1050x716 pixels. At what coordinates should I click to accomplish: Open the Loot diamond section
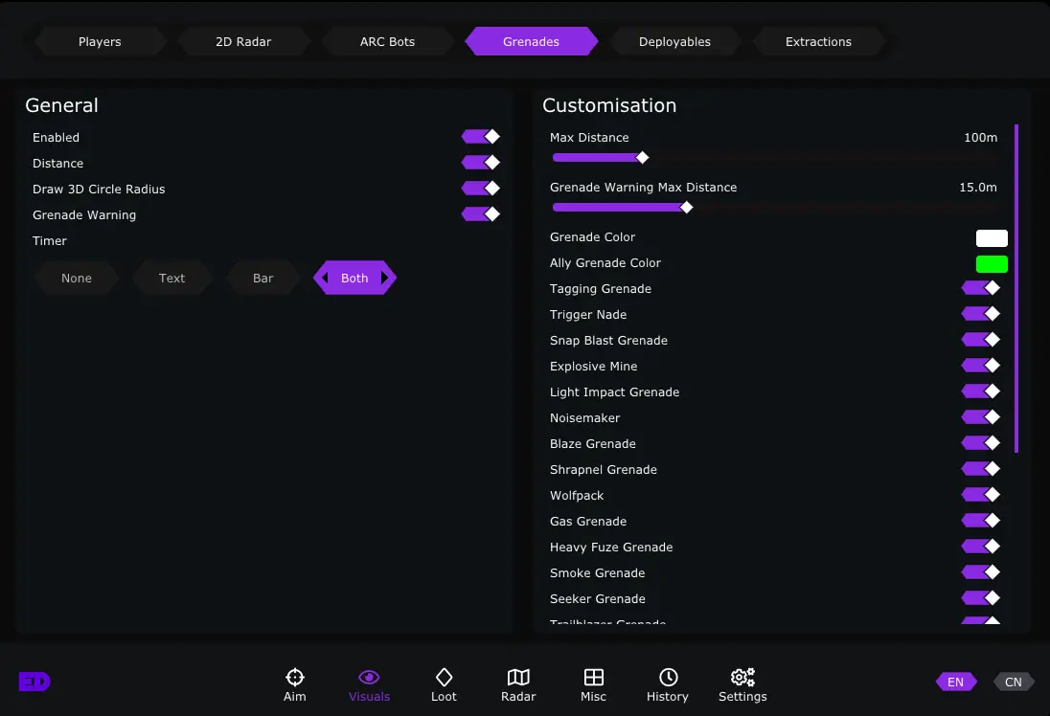tap(444, 685)
